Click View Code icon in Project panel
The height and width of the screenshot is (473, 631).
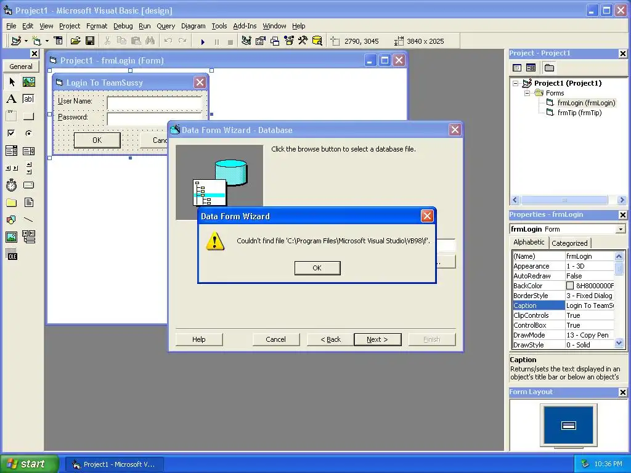point(517,68)
